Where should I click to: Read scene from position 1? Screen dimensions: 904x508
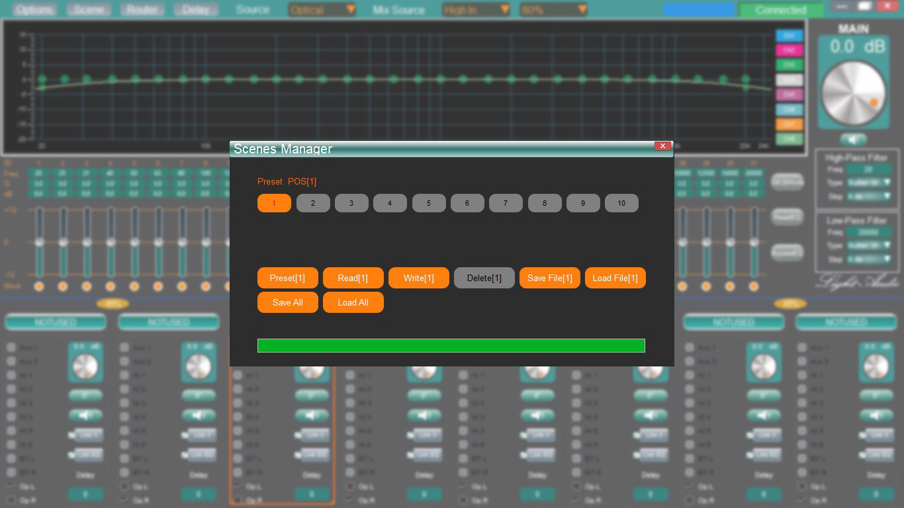(353, 278)
